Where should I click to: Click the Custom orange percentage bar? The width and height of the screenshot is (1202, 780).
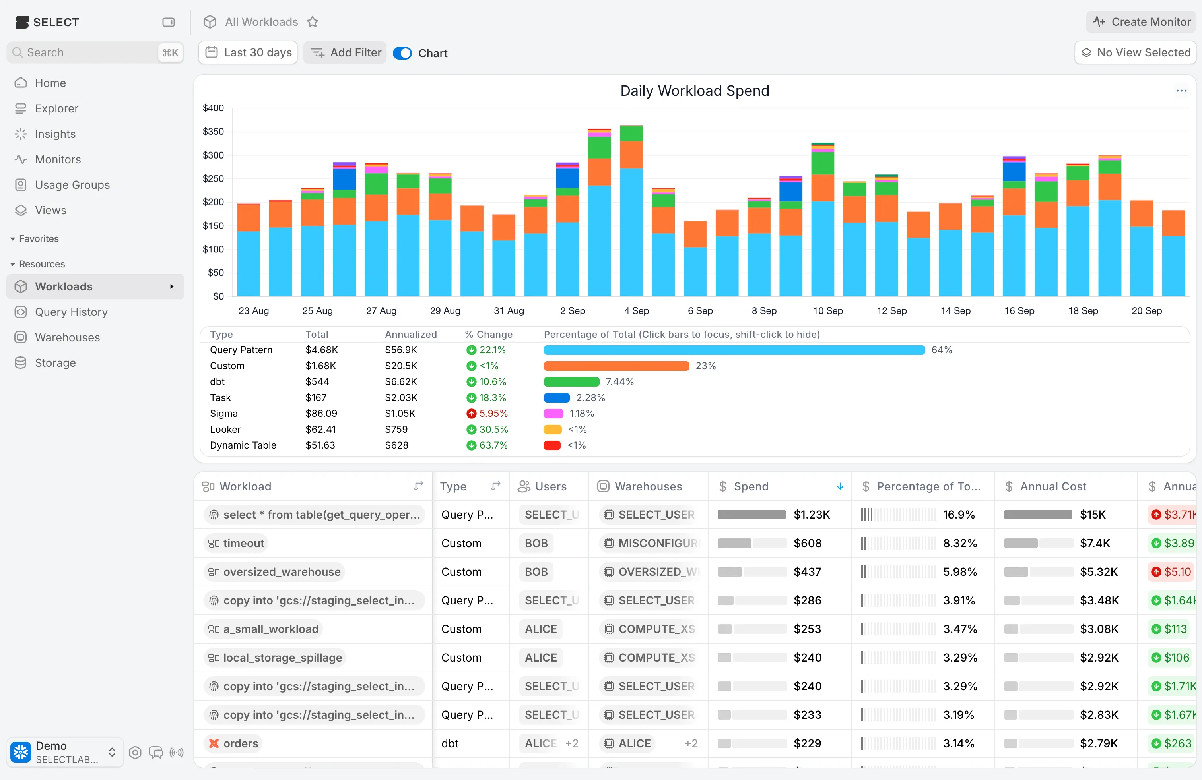click(x=616, y=366)
